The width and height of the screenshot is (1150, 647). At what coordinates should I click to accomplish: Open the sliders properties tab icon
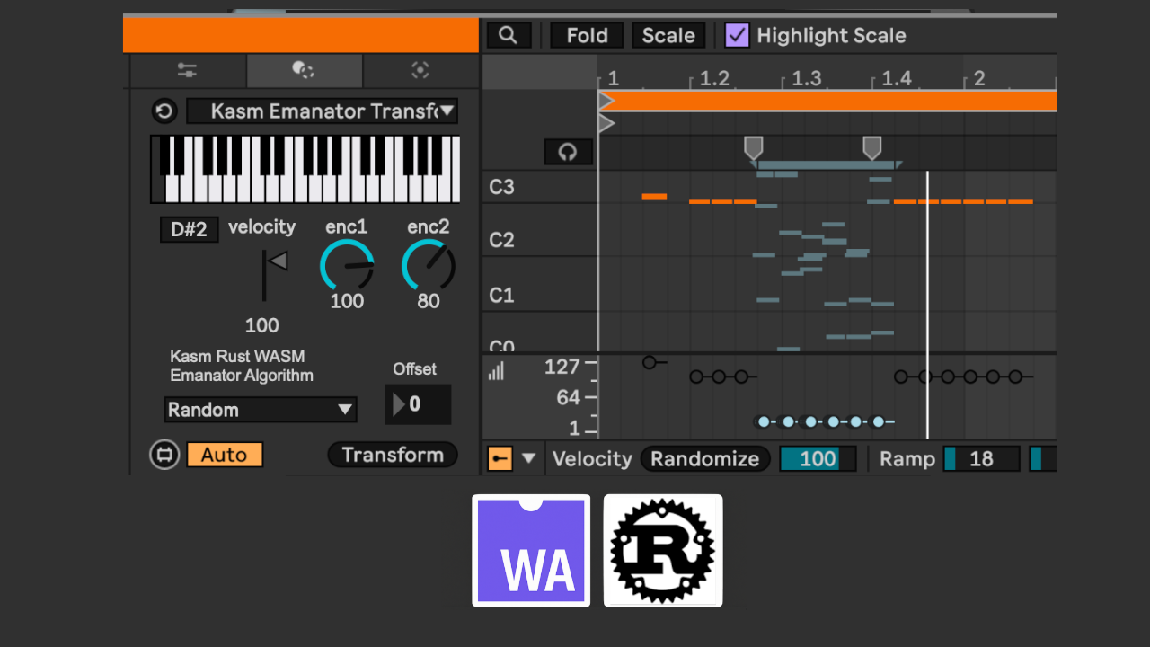(188, 71)
